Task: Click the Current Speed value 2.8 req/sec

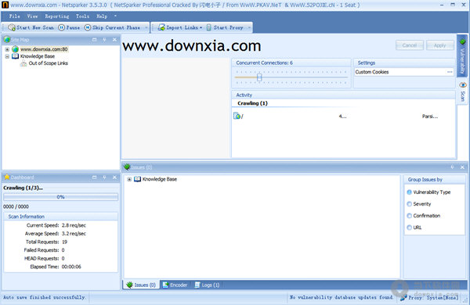Action: click(74, 225)
